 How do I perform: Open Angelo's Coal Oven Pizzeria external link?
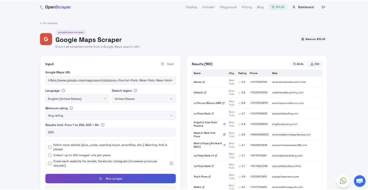click(x=224, y=124)
